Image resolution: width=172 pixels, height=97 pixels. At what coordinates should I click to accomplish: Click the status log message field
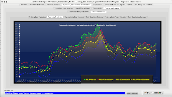click(65, 93)
